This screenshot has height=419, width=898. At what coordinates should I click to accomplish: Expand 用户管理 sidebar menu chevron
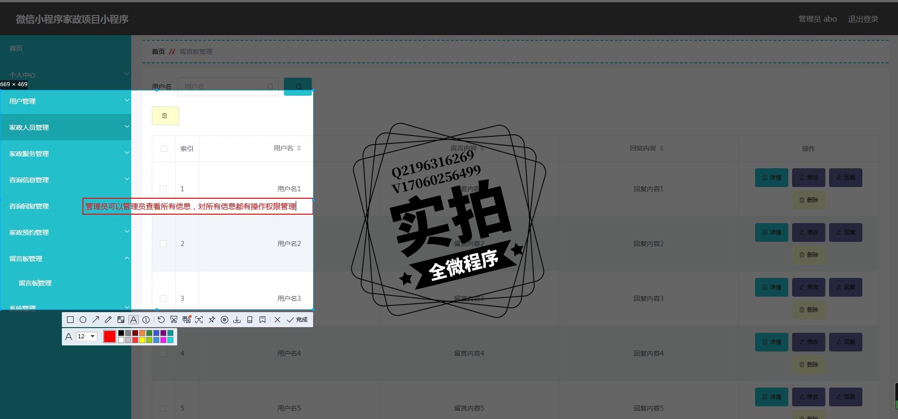pos(127,100)
